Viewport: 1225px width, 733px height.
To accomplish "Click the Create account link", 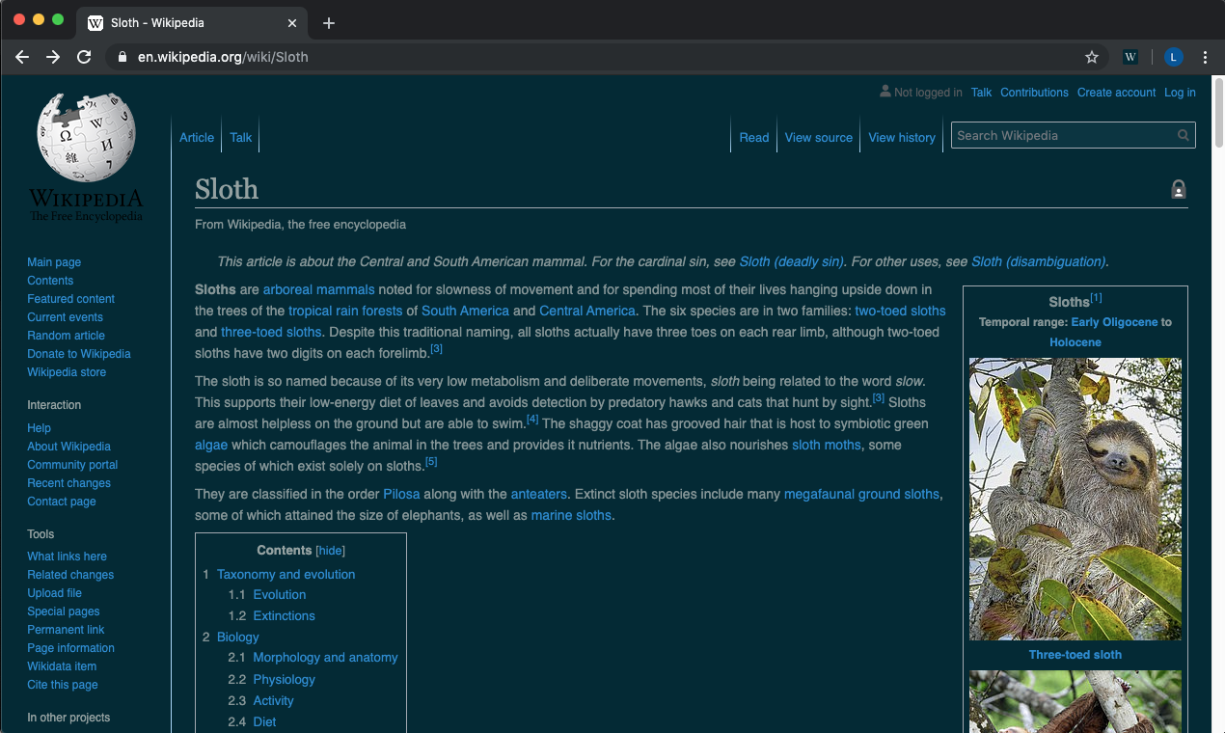I will point(1116,92).
